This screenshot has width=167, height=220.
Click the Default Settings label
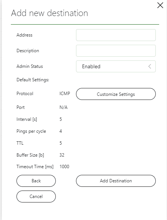[33, 80]
